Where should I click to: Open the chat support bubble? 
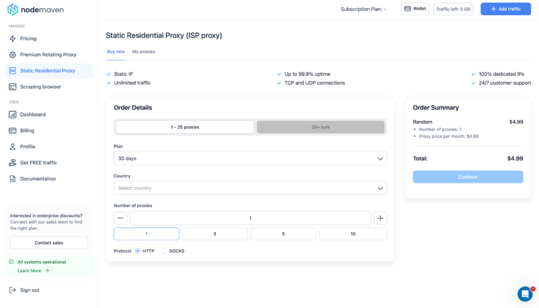point(525,294)
